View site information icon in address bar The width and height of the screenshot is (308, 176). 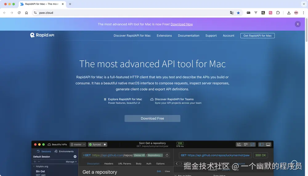(x=35, y=13)
